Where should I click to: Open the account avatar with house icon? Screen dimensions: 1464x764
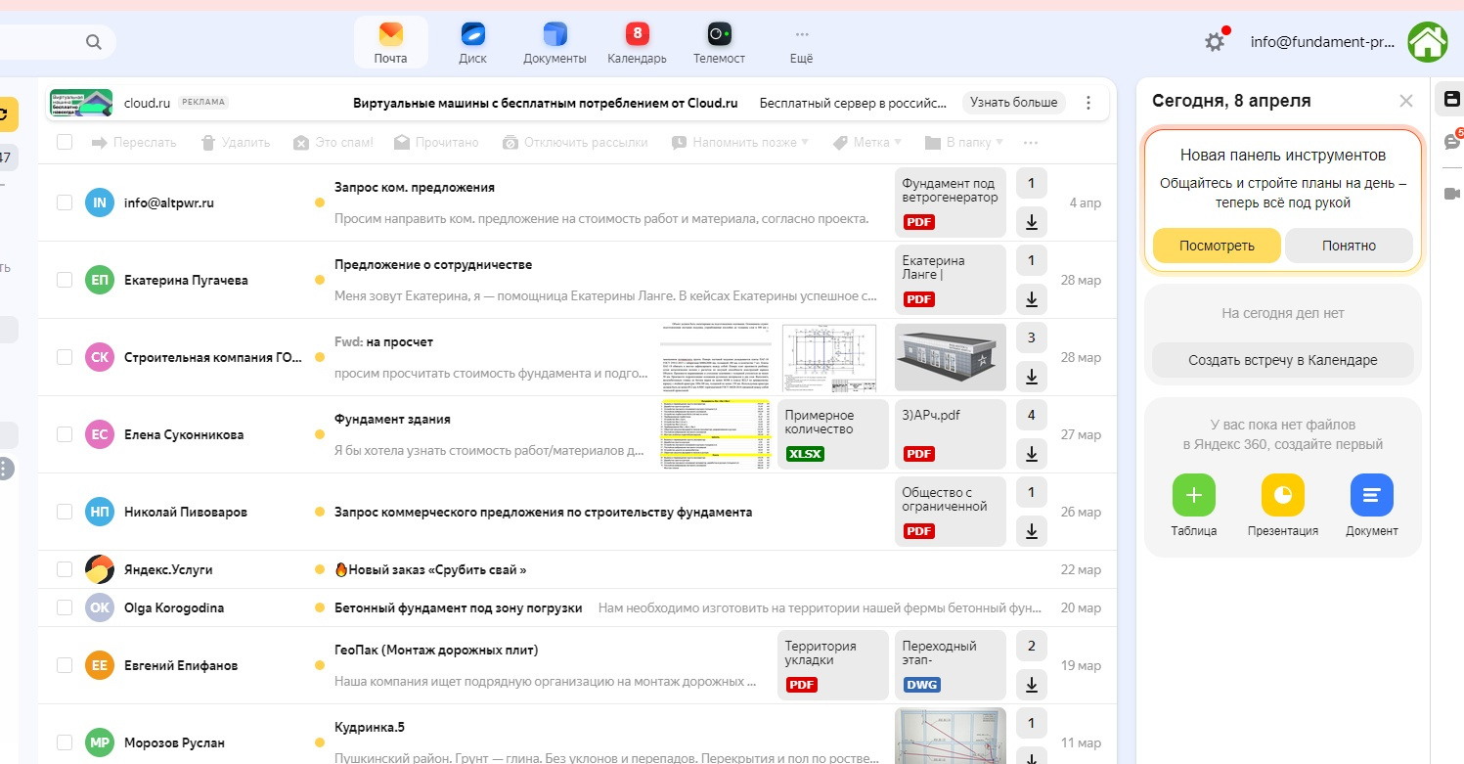[x=1427, y=42]
